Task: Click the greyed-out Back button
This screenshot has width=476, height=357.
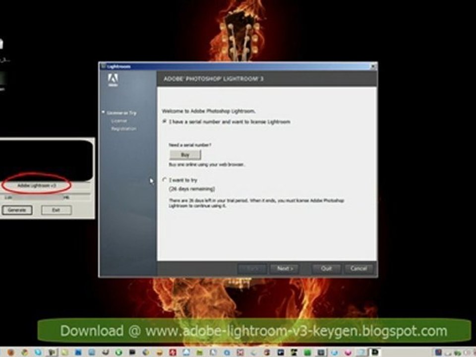Action: click(252, 269)
